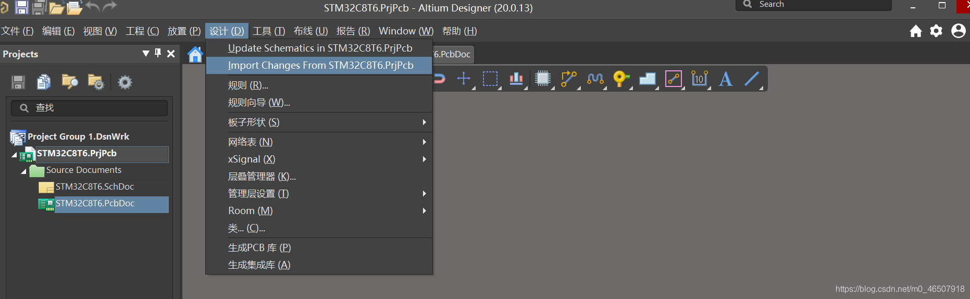Select the Place String text A tool
Viewport: 970px width, 299px height.
[x=726, y=79]
